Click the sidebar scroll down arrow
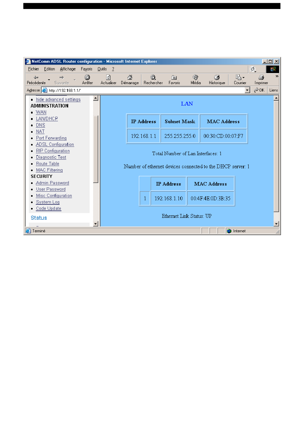The height and width of the screenshot is (444, 304). click(x=96, y=224)
